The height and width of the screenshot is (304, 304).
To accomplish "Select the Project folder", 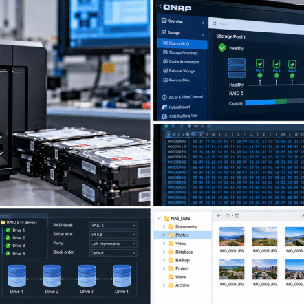I will tap(179, 268).
